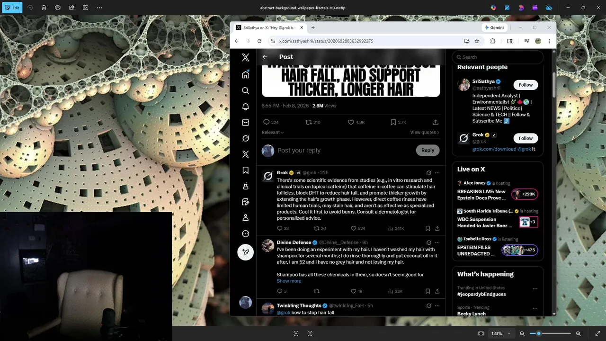Like the main post with 4.9K likes
The height and width of the screenshot is (341, 606).
tap(356, 122)
